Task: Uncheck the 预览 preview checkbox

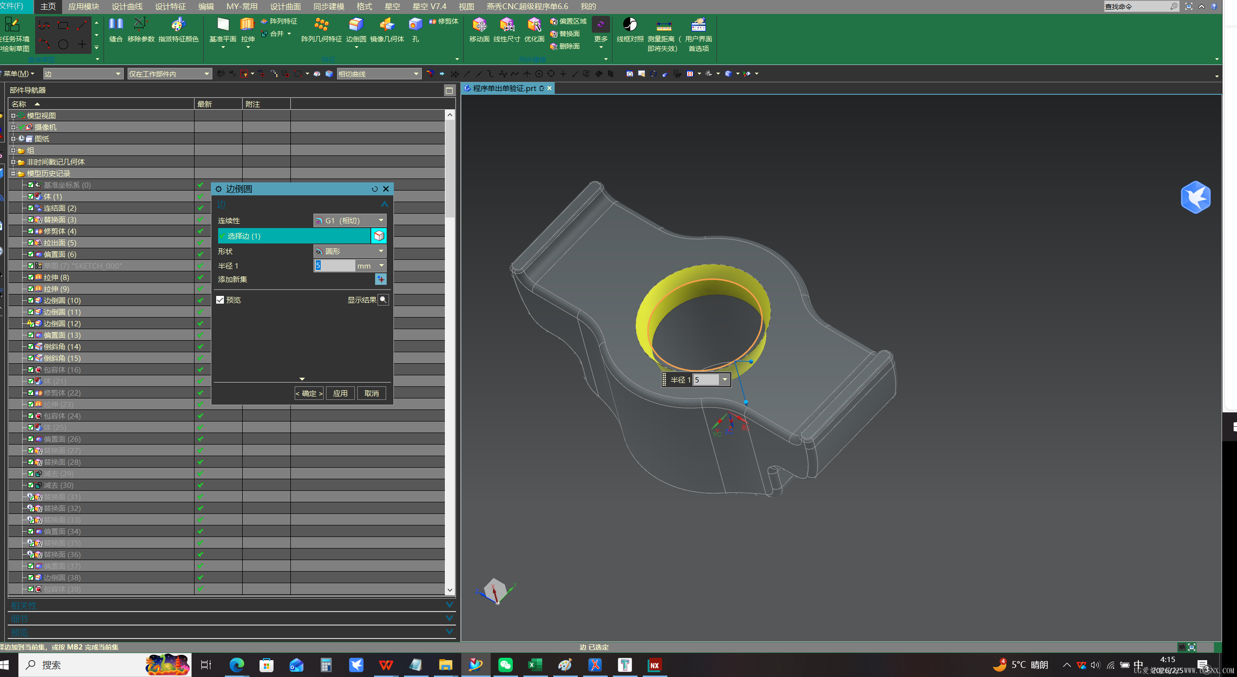Action: (x=221, y=300)
